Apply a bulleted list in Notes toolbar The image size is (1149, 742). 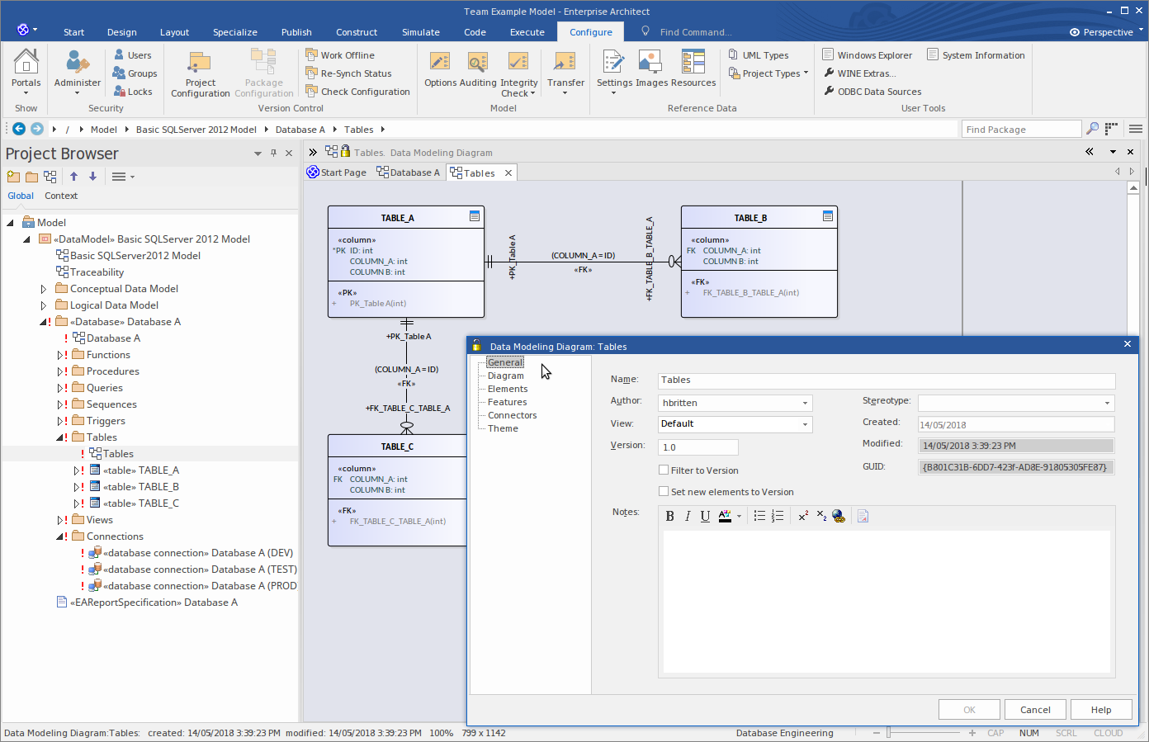[759, 516]
